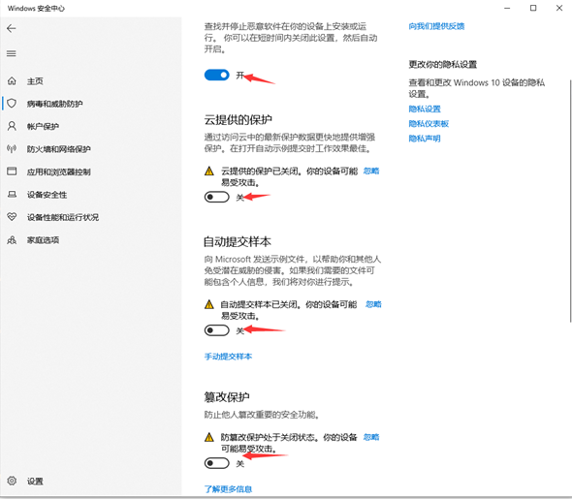
Task: Click the laptop icon for 设备安全性
Action: tap(12, 195)
